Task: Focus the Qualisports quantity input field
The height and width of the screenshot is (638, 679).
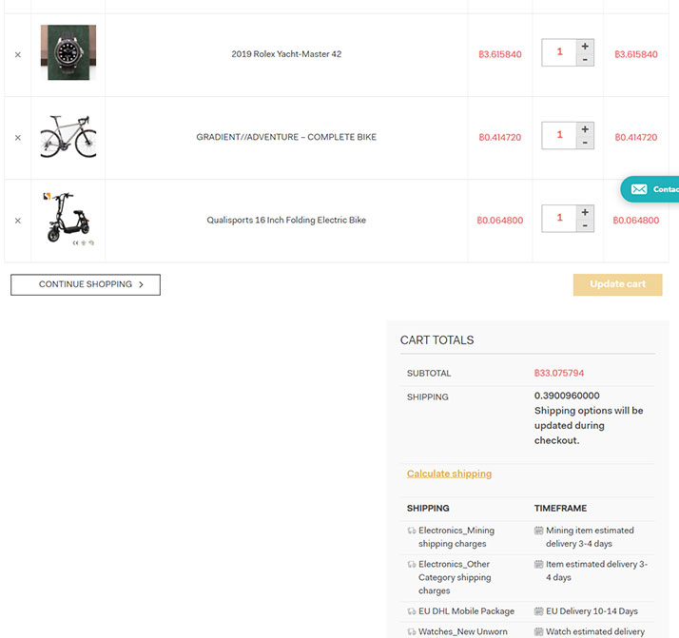Action: 559,219
